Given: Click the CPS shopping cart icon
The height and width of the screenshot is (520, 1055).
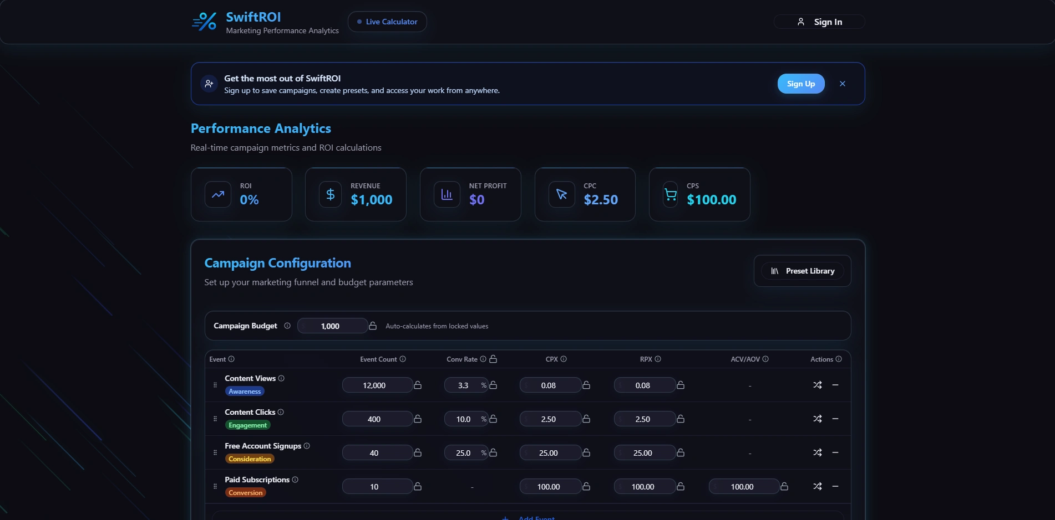Looking at the screenshot, I should [671, 194].
